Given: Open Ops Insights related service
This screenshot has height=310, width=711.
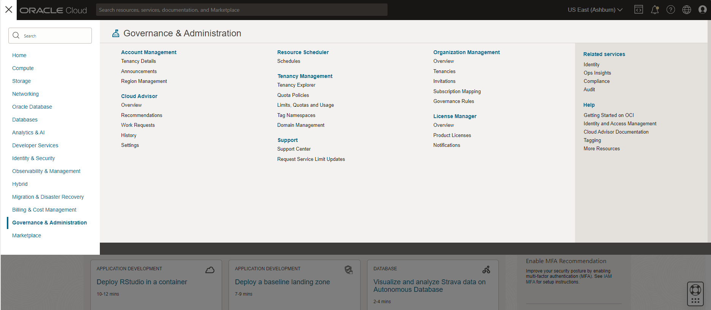Looking at the screenshot, I should coord(597,73).
